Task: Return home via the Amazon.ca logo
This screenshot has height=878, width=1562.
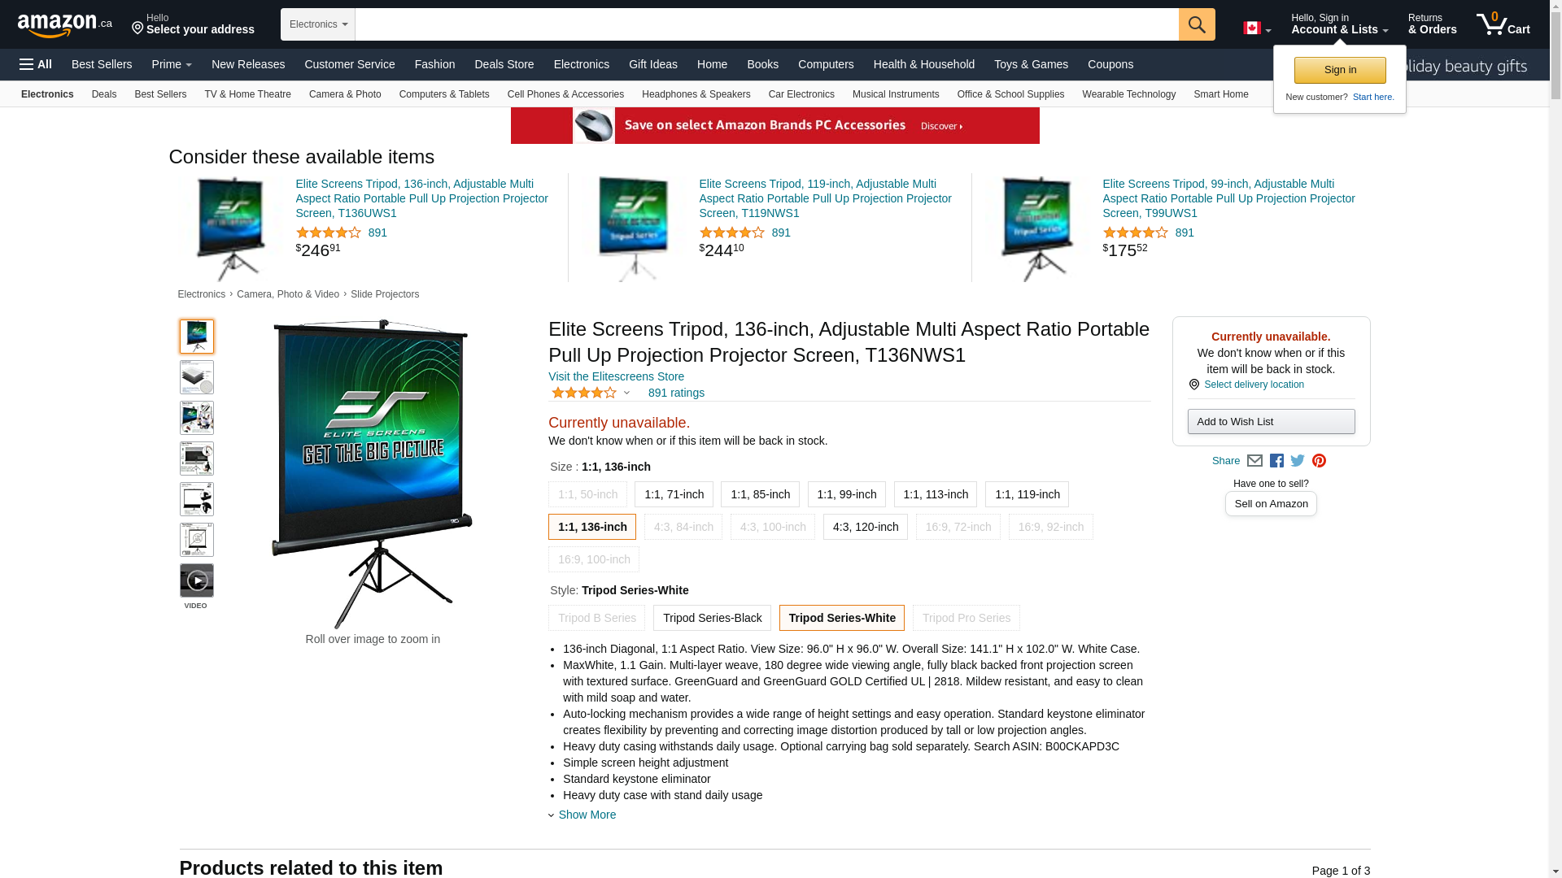Action: [x=65, y=25]
